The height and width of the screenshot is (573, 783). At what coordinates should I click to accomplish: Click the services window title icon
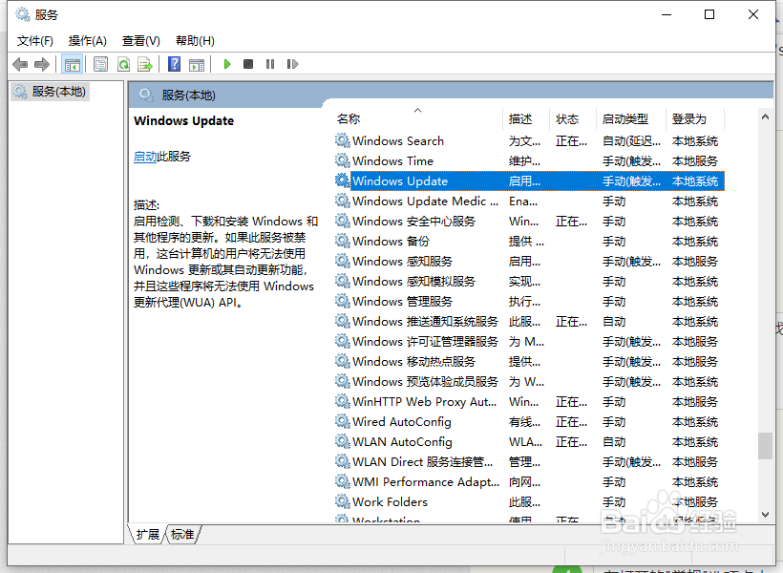pos(23,14)
